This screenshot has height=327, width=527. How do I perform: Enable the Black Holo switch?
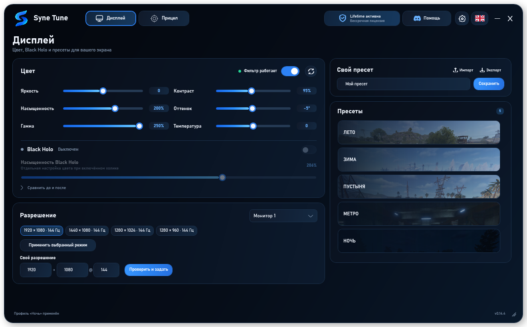pos(309,150)
